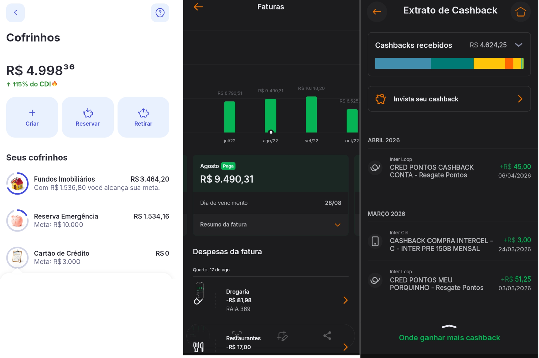The height and width of the screenshot is (358, 539).
Task: Go back from Extrato de Cashback
Action: [x=377, y=12]
